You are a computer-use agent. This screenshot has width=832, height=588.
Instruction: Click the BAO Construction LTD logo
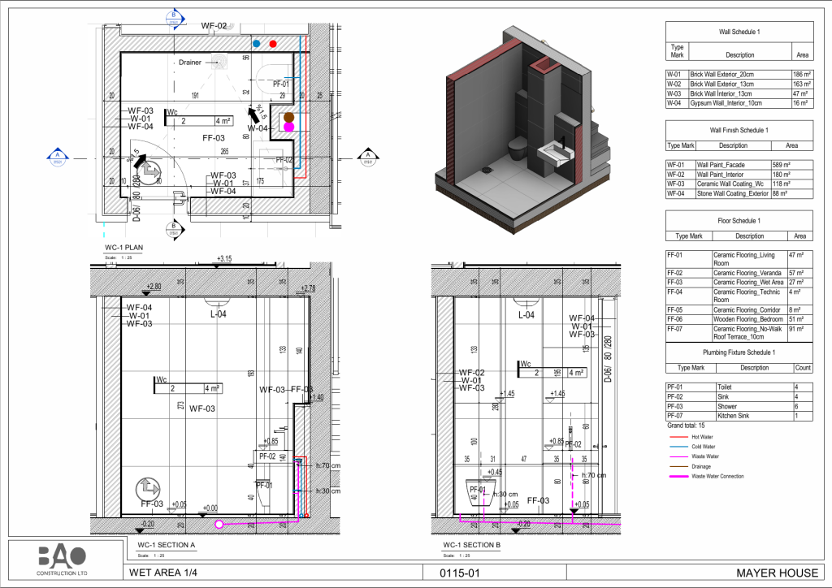(x=62, y=560)
